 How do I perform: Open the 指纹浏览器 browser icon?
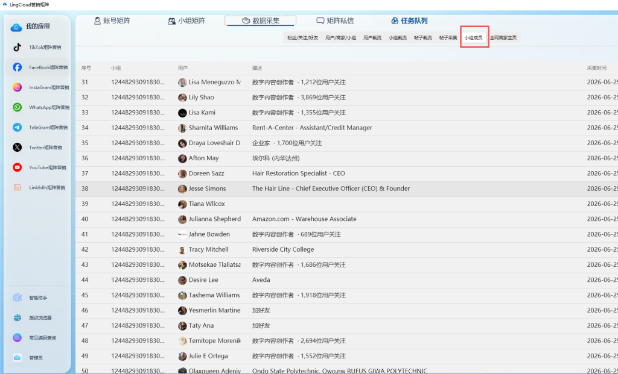point(18,318)
